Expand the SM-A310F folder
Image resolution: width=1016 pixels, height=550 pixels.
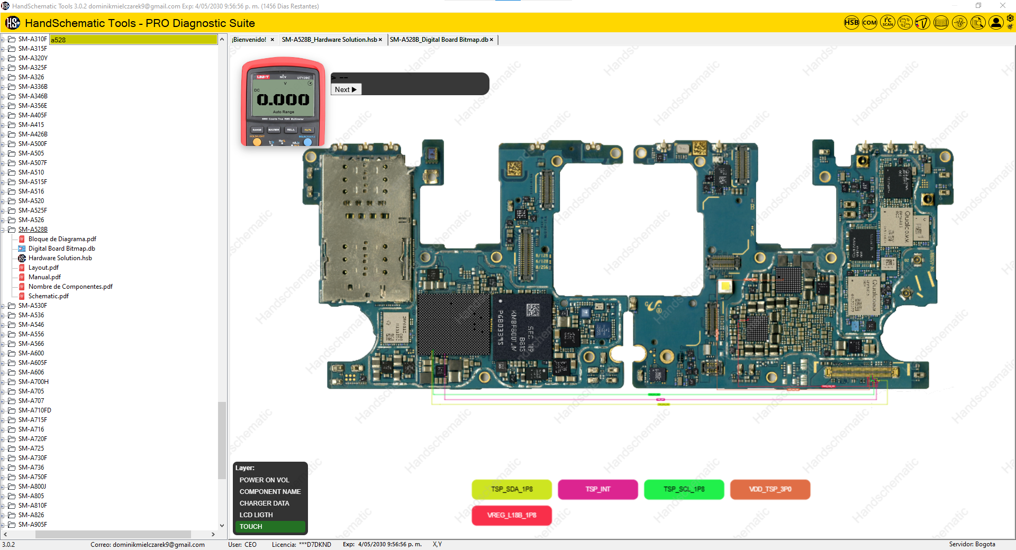click(3, 39)
